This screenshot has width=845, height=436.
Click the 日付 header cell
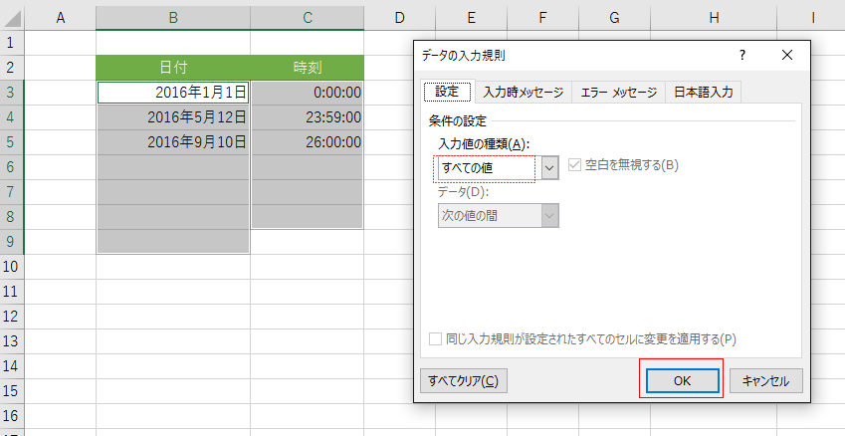point(173,68)
